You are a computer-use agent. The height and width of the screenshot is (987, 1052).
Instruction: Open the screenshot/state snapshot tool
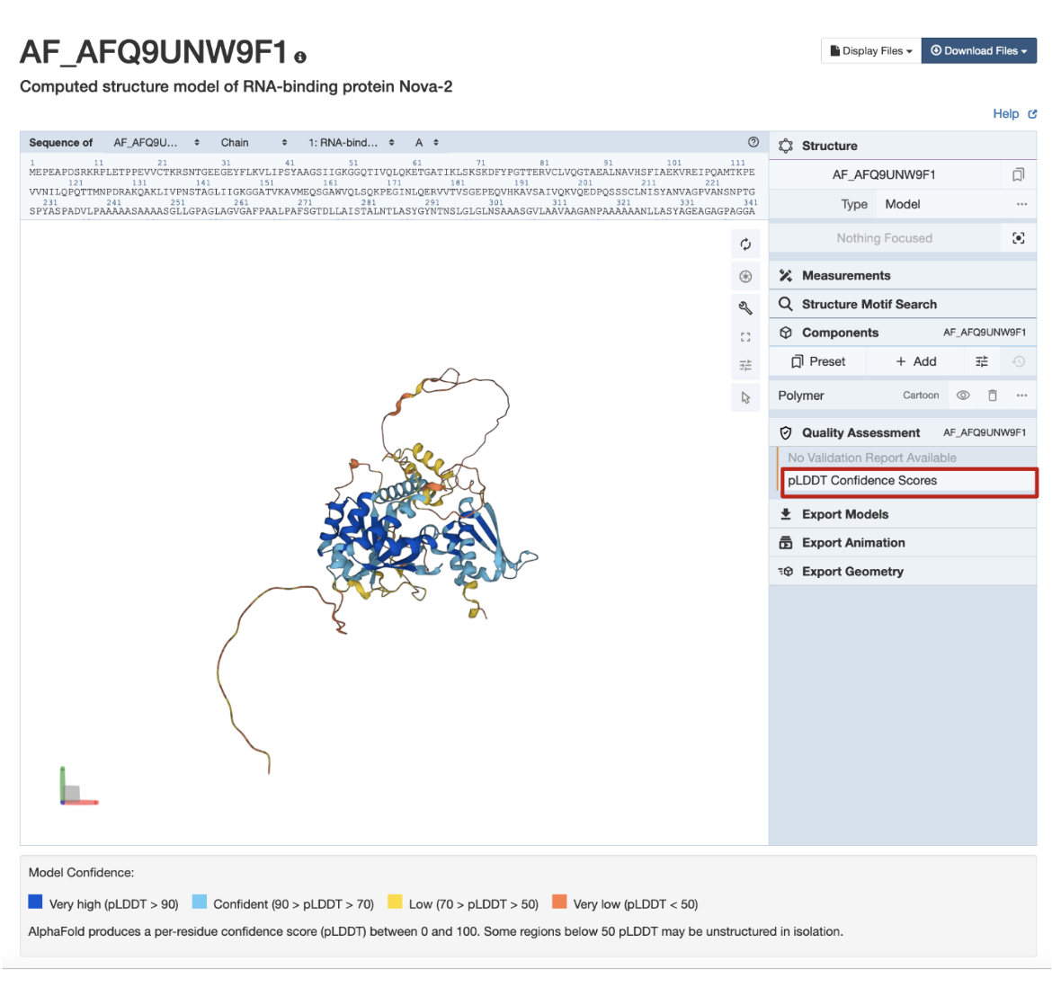tap(745, 276)
